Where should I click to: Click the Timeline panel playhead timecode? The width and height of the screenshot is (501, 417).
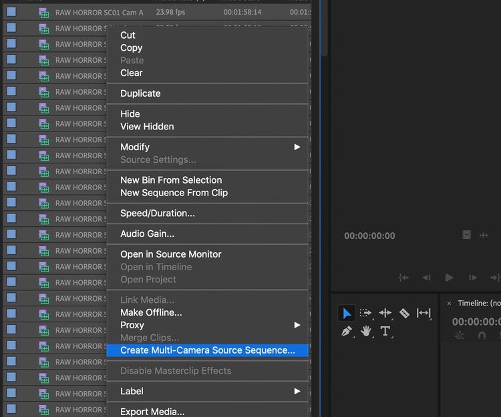[476, 322]
